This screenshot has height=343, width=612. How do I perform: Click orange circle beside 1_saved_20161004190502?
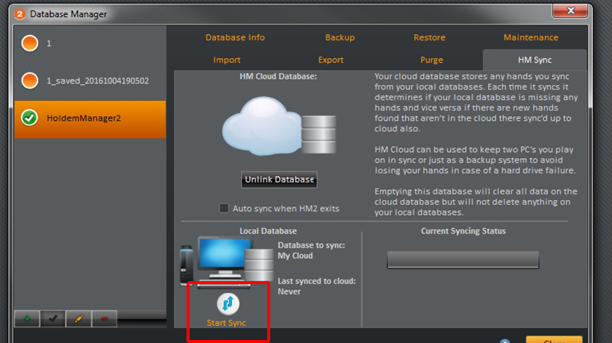[x=30, y=81]
